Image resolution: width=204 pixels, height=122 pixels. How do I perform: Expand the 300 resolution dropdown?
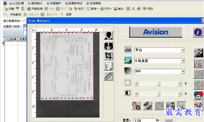coord(183,71)
